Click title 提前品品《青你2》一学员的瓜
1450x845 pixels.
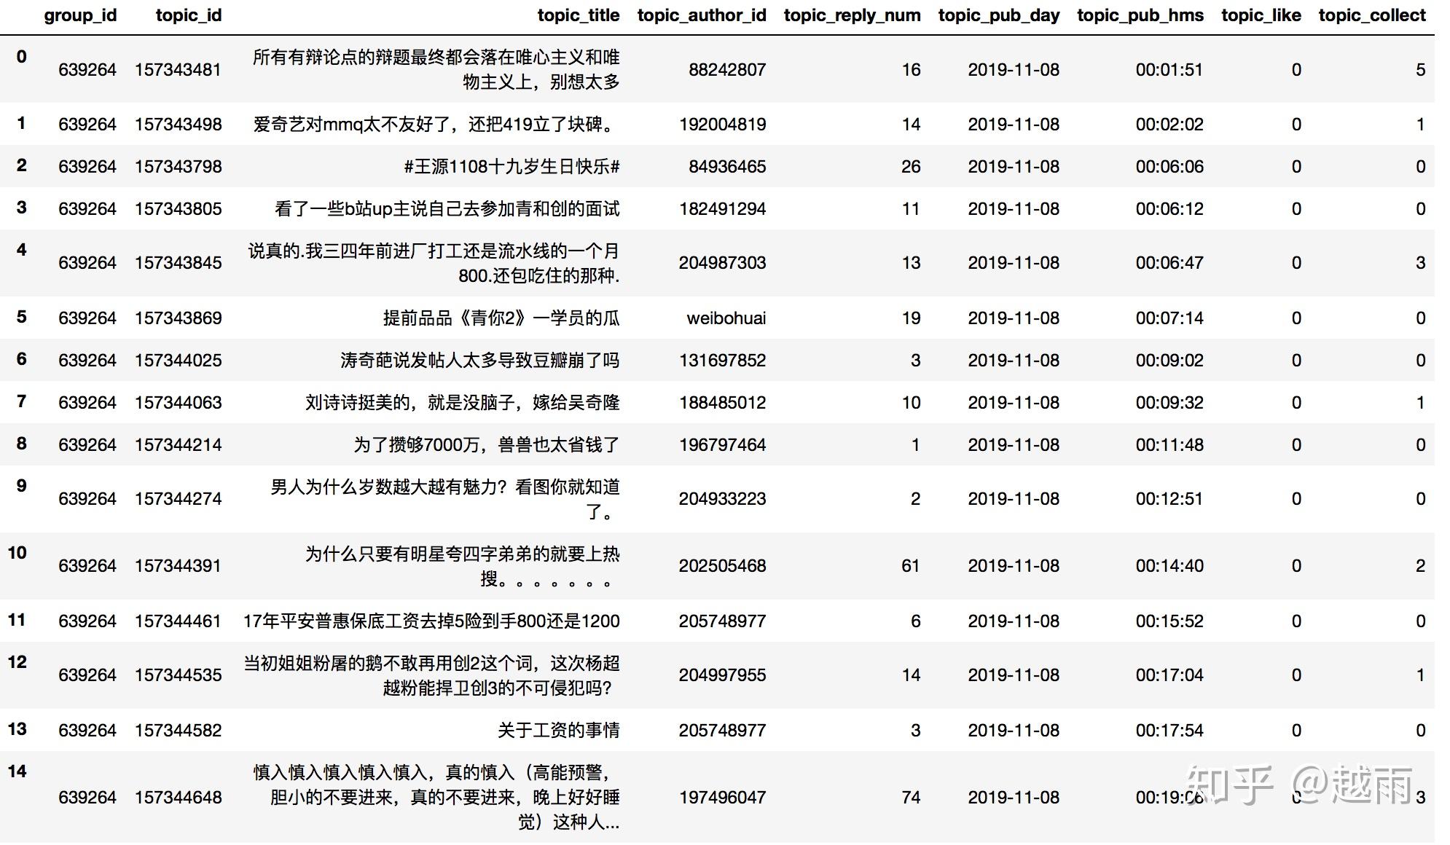[x=501, y=318]
